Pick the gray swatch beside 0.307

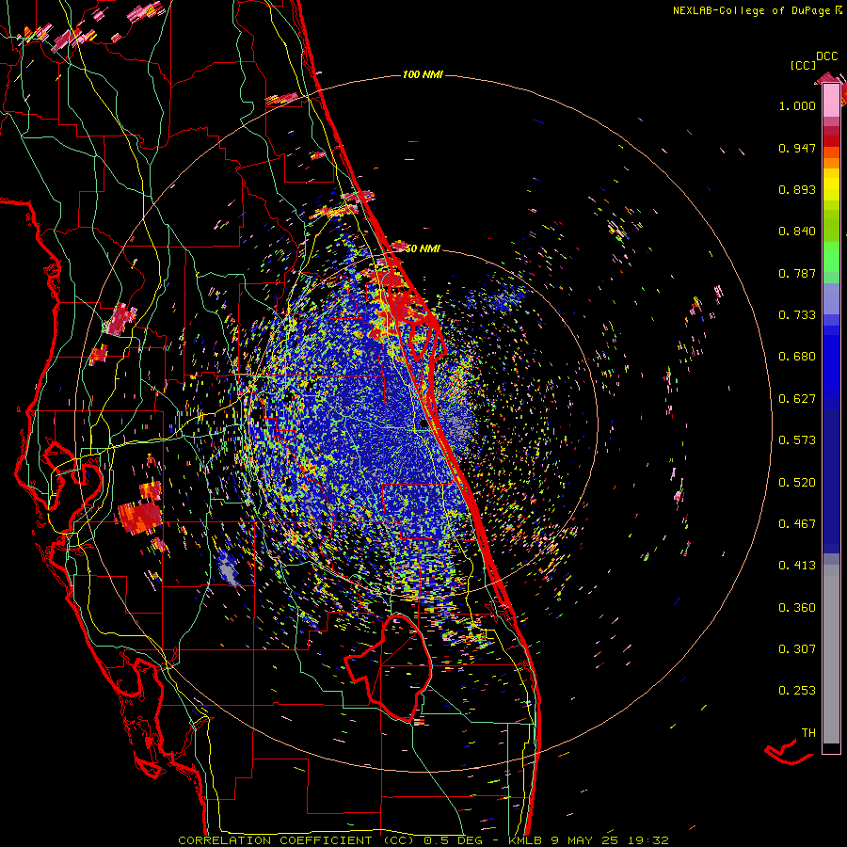click(831, 654)
